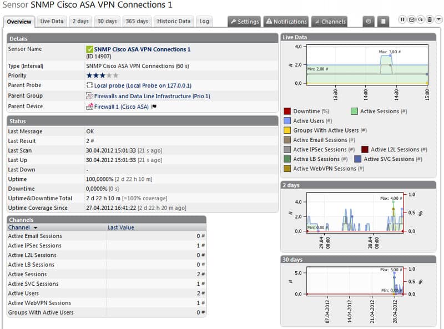Set the priority to five stars

click(x=115, y=75)
